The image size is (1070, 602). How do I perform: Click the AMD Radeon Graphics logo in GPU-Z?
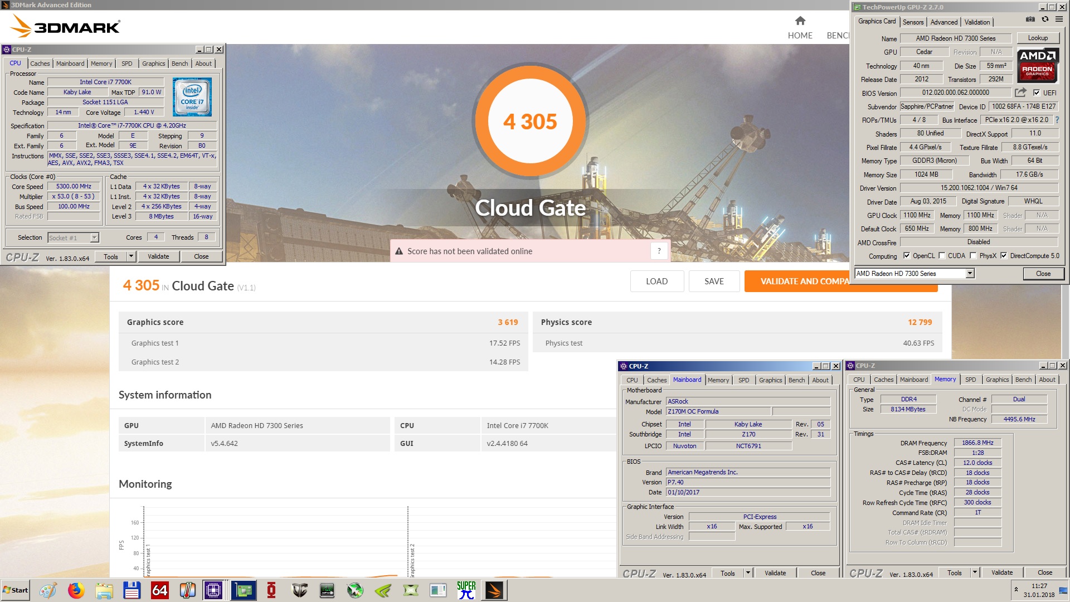1037,66
